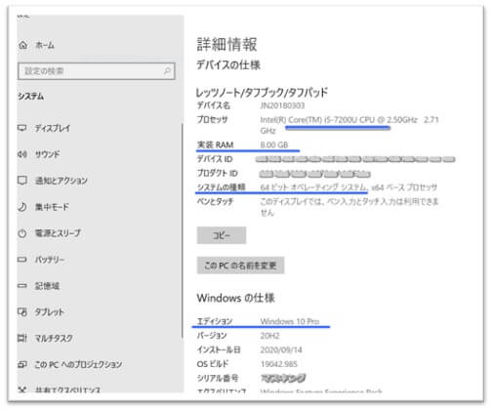Click the install date 2020/09/14
The width and height of the screenshot is (492, 411).
click(281, 349)
